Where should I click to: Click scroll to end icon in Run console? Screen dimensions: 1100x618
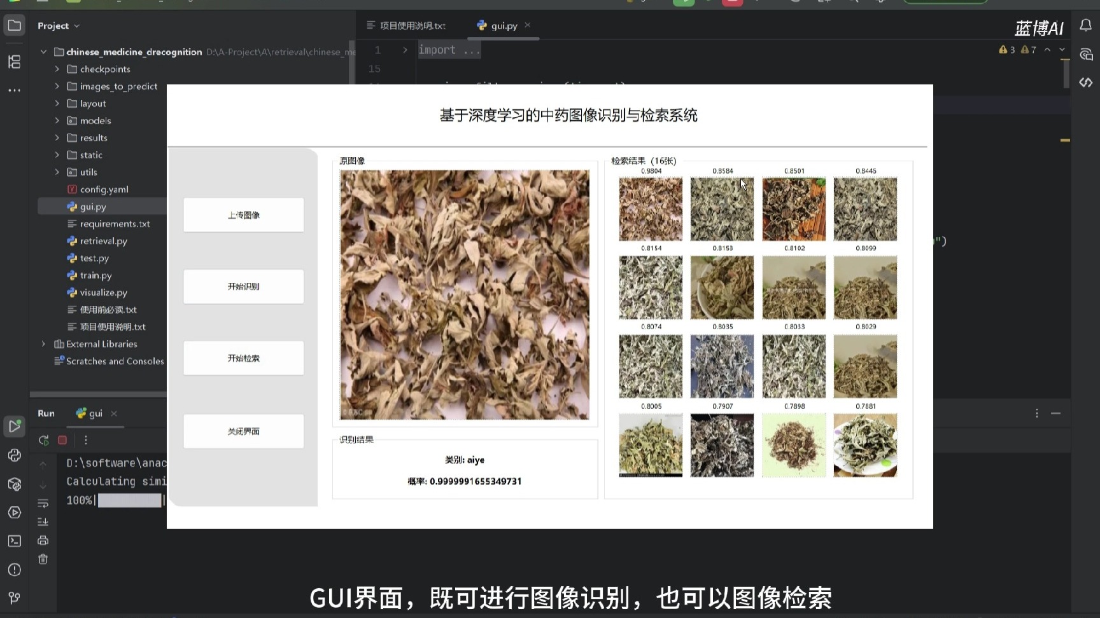[43, 522]
